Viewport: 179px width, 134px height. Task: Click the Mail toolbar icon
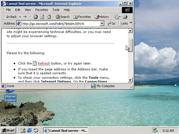pyautogui.click(x=116, y=17)
